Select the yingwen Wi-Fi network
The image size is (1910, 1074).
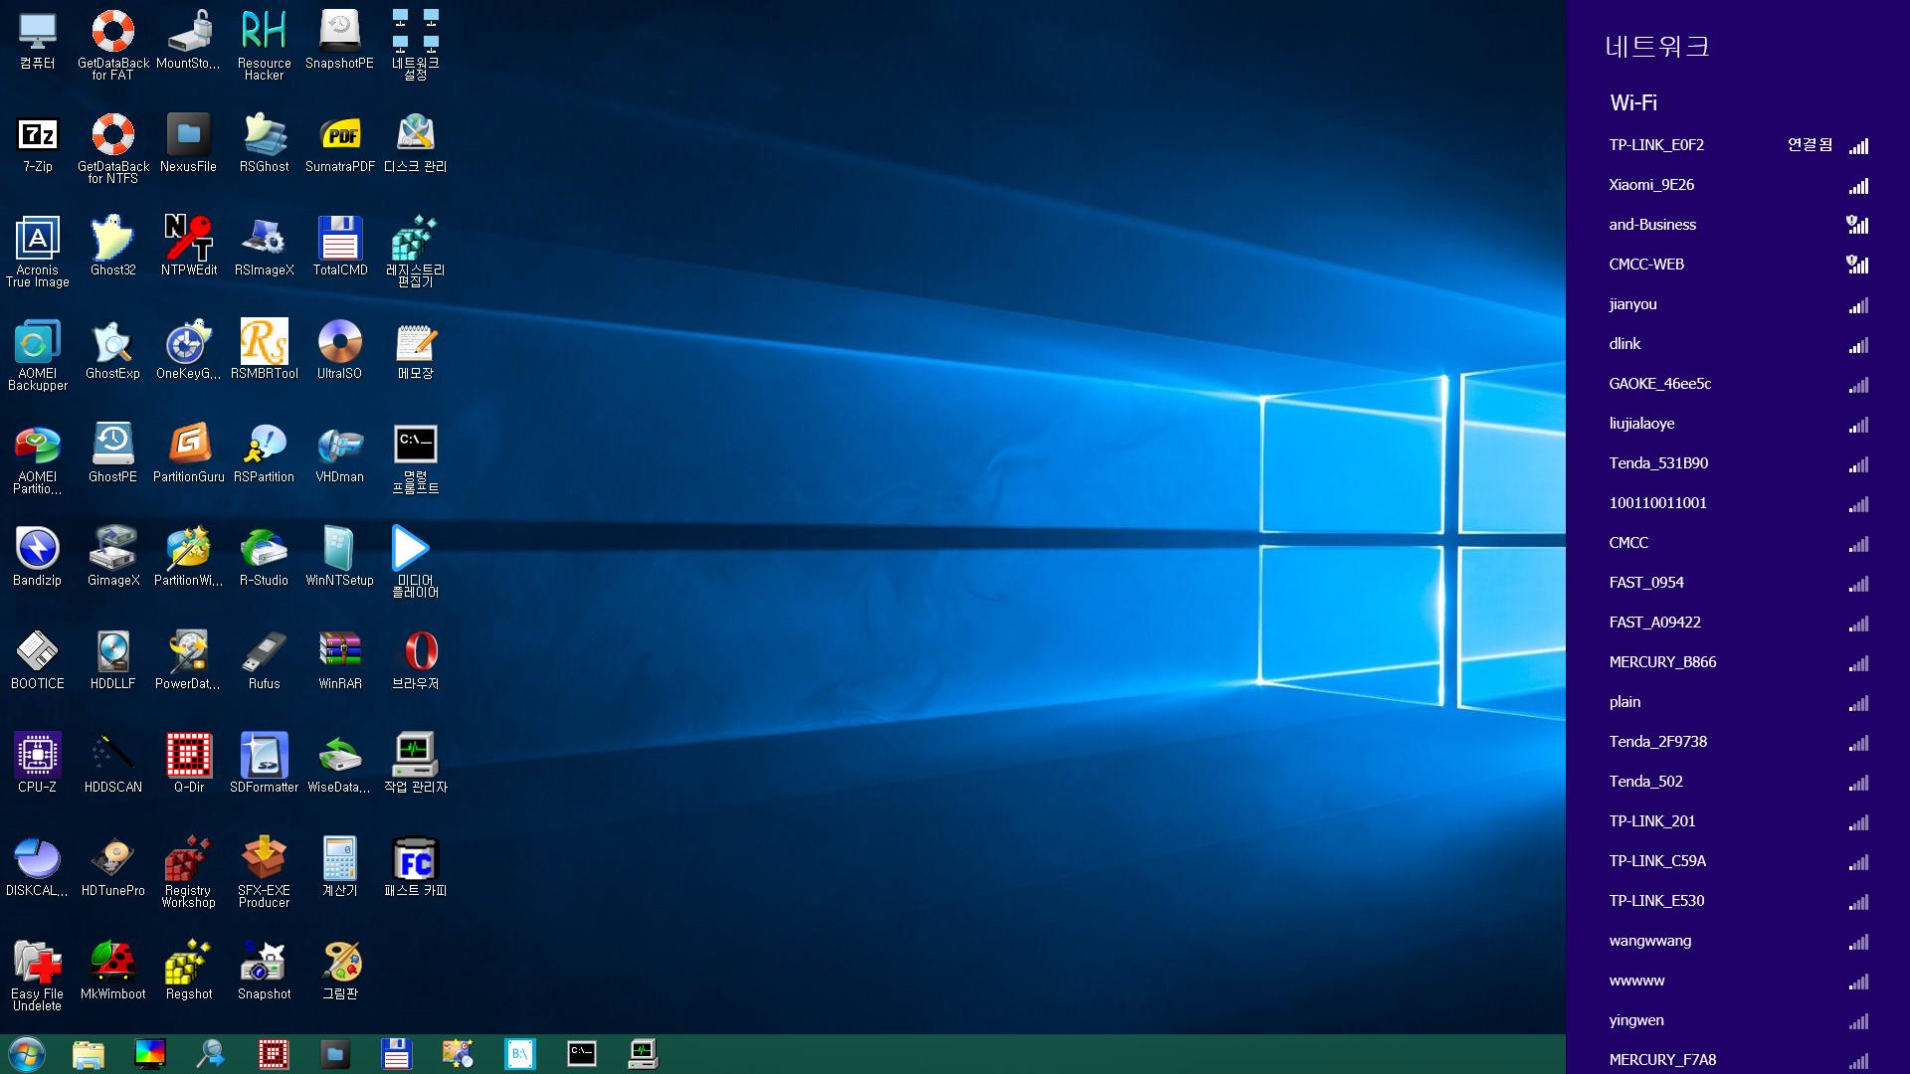(1738, 1020)
